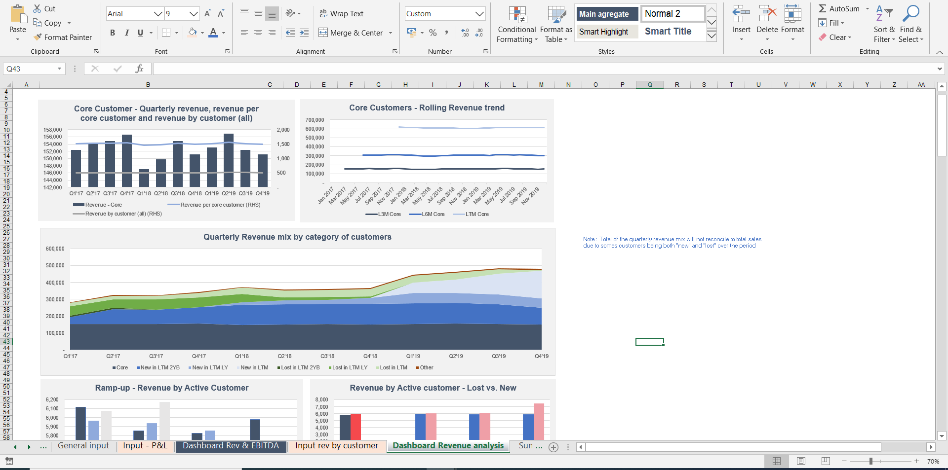Apply Comma Style
This screenshot has width=948, height=470.
[x=446, y=33]
